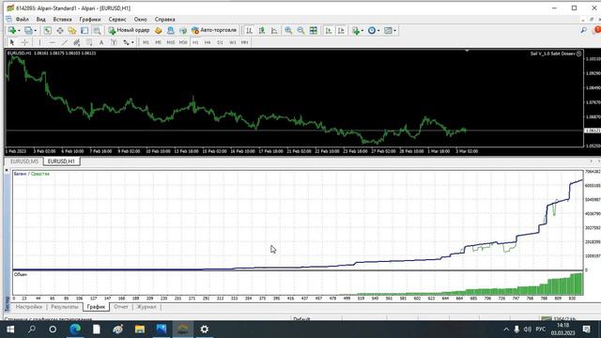Expand the Periods dropdown arrow
Image resolution: width=601 pixels, height=338 pixels.
tap(378, 31)
